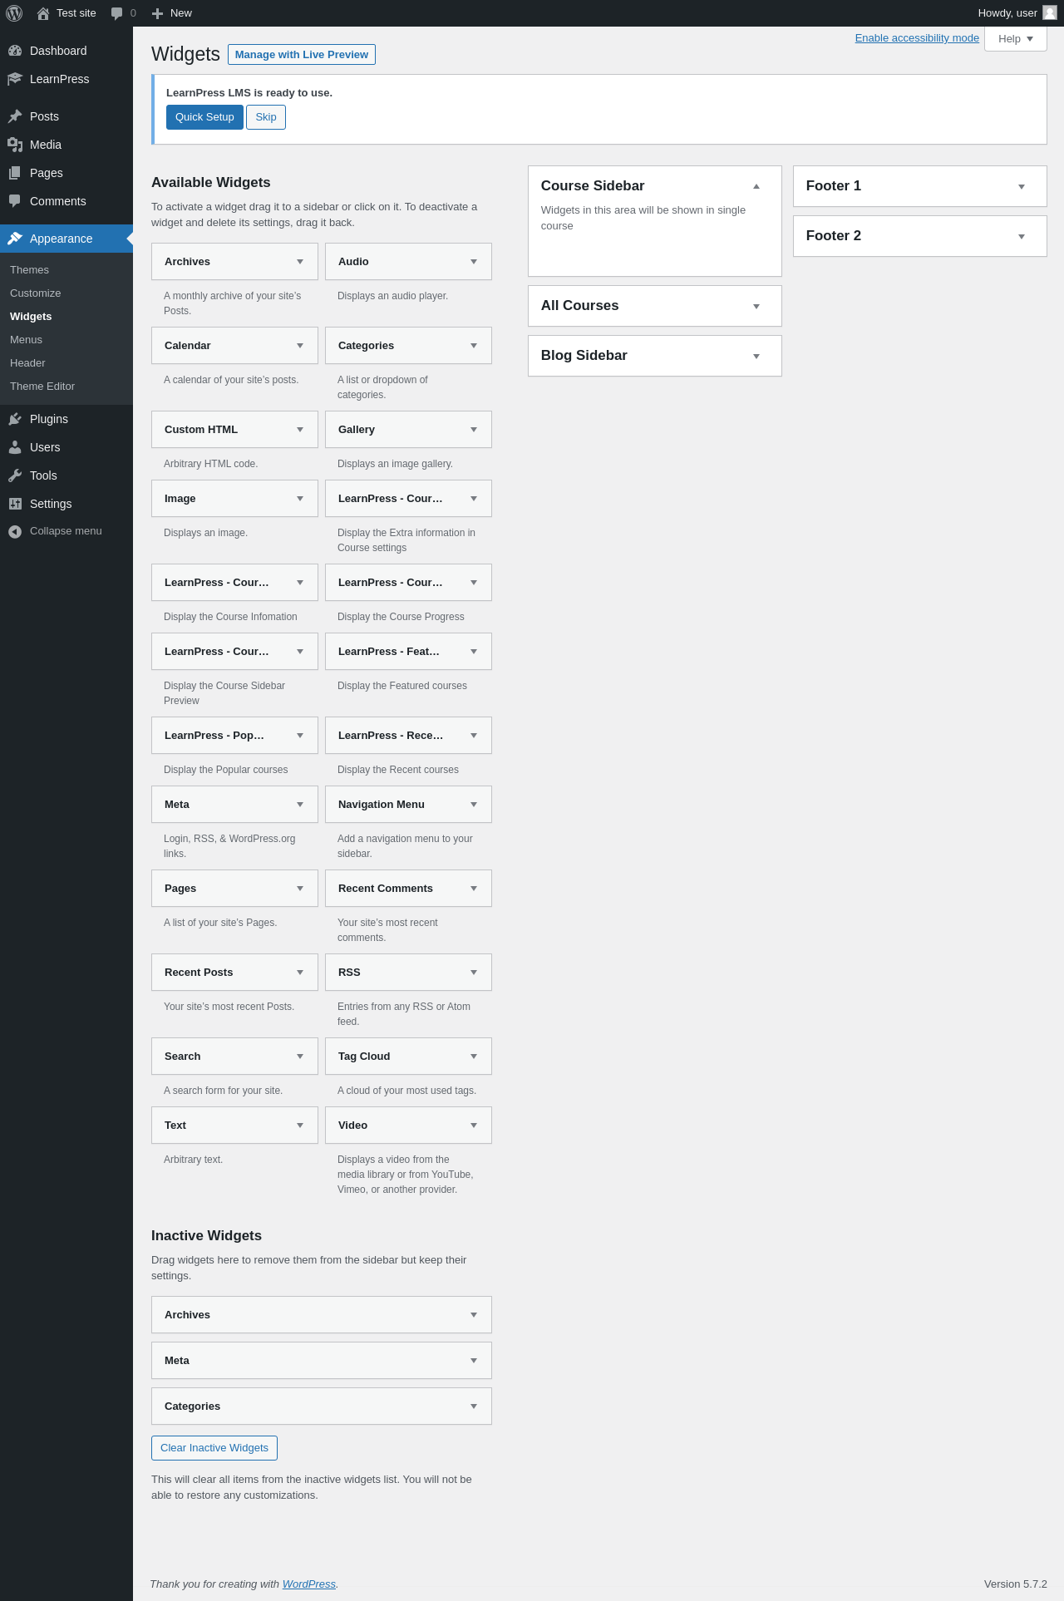Viewport: 1064px width, 1601px height.
Task: Click the Media icon in sidebar
Action: tap(15, 145)
